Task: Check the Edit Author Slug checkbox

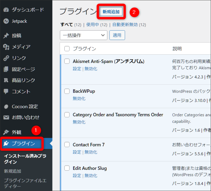Action: (67, 168)
